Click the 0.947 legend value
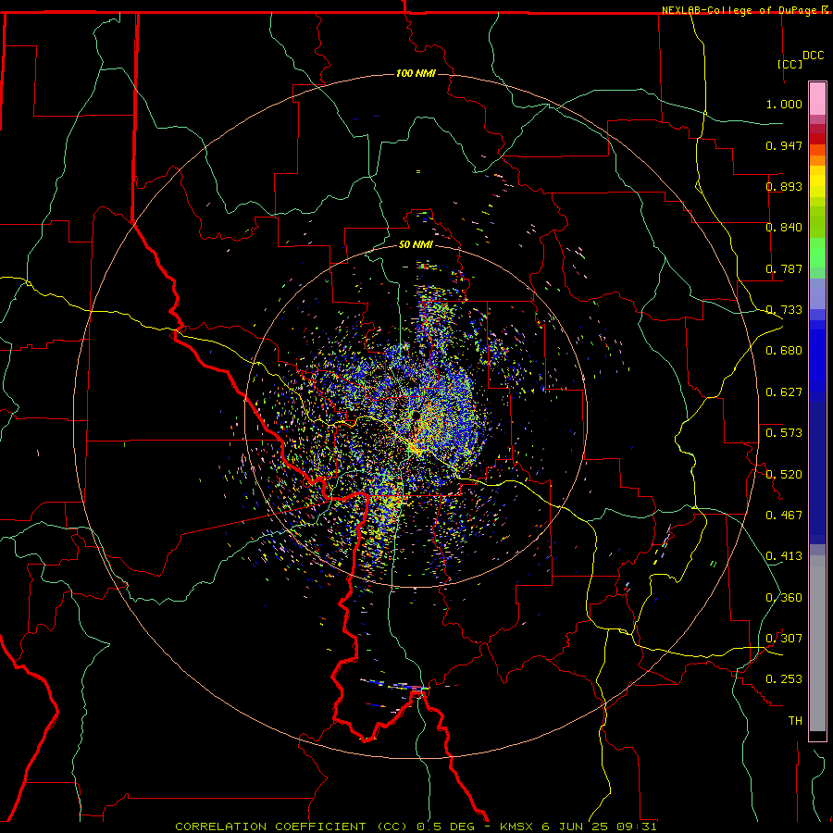This screenshot has height=833, width=833. click(784, 145)
